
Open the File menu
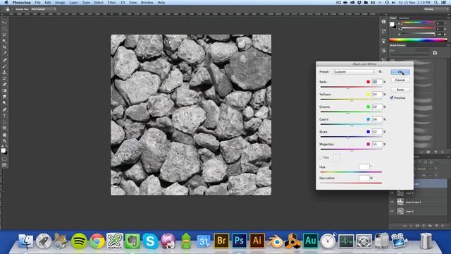click(37, 3)
